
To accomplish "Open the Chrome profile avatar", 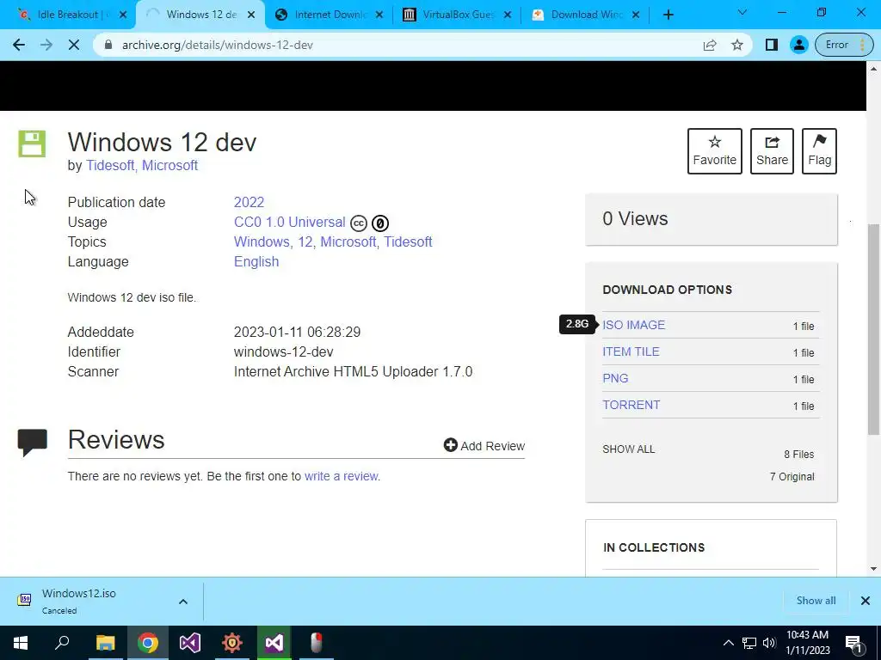I will pos(798,45).
